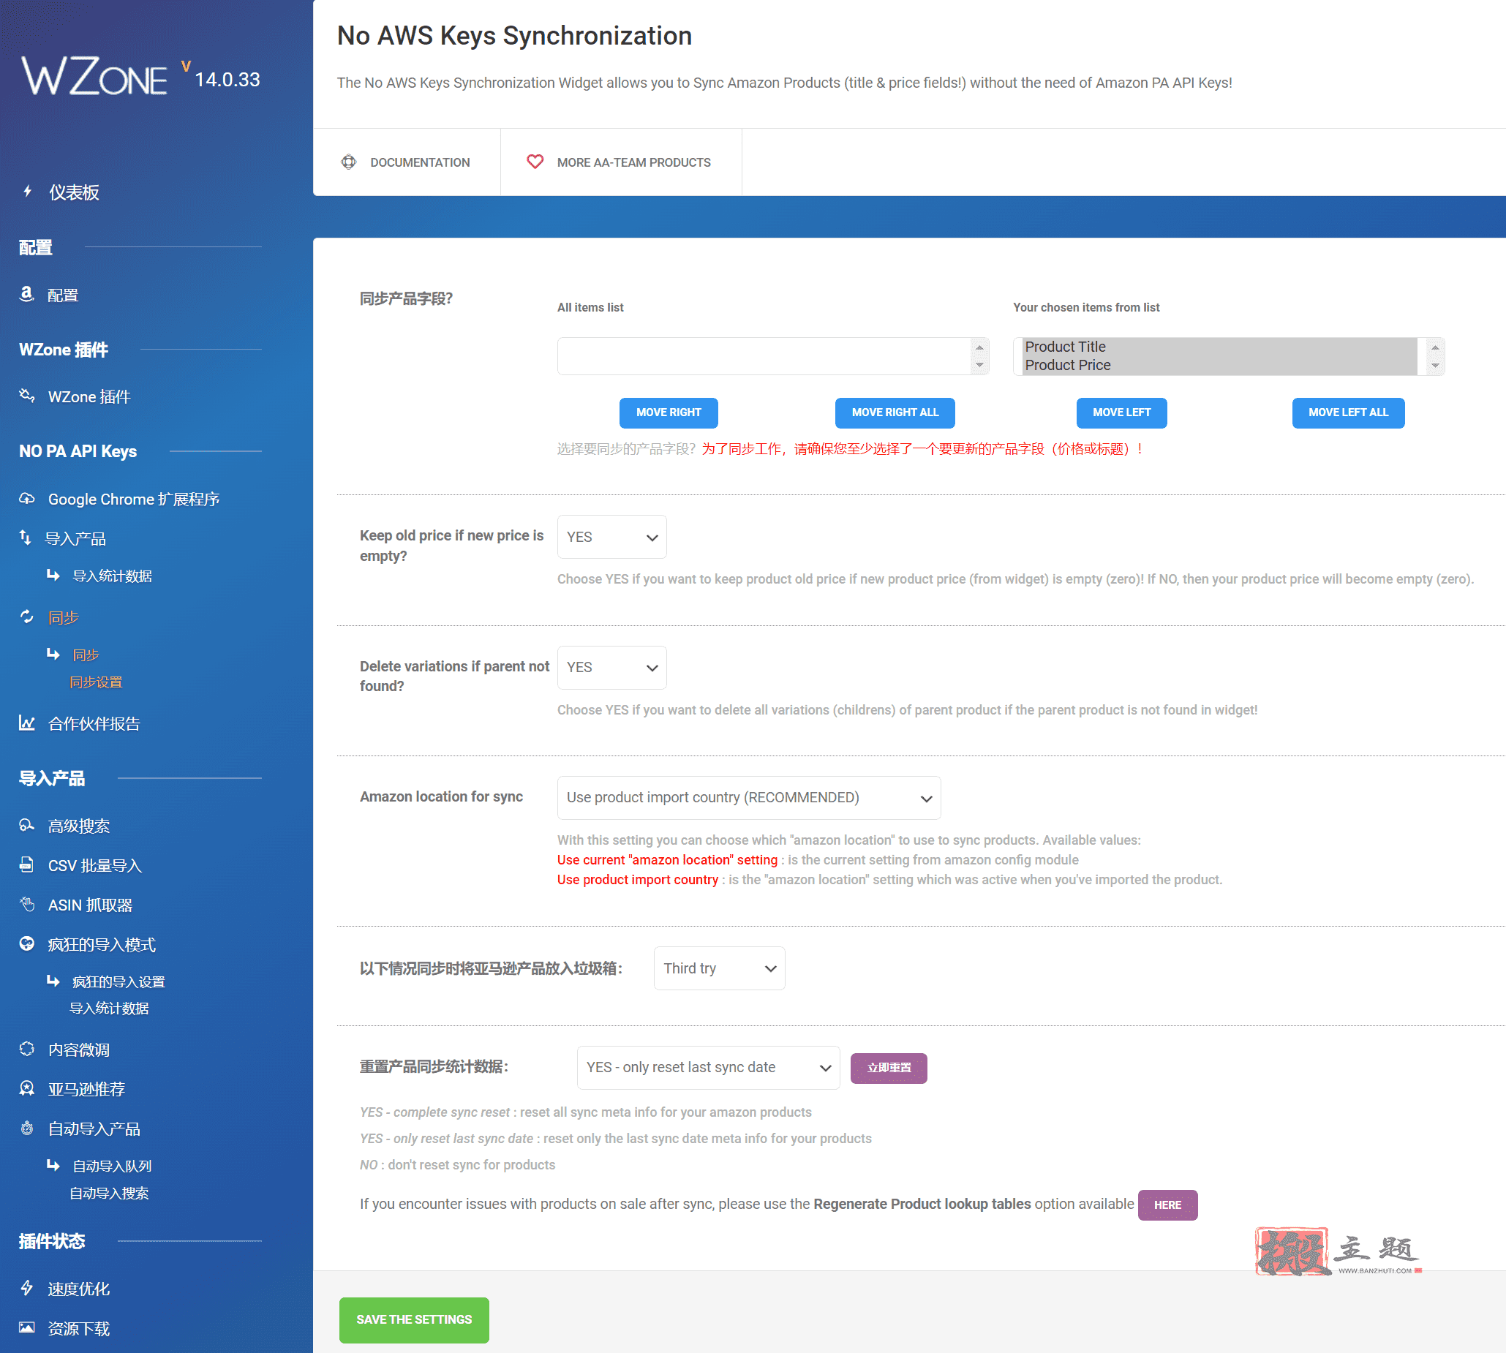Click the Documentation lifebuoy icon
The height and width of the screenshot is (1353, 1506).
[x=349, y=162]
